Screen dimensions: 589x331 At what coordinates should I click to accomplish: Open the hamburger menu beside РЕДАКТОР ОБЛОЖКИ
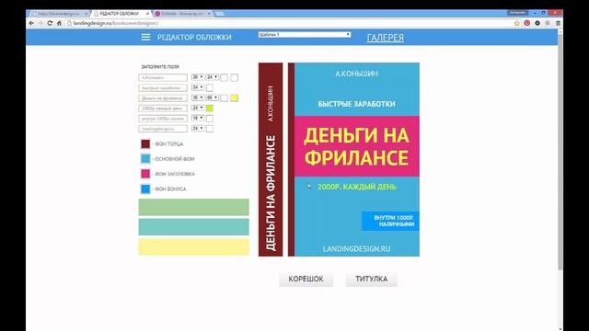pyautogui.click(x=145, y=37)
